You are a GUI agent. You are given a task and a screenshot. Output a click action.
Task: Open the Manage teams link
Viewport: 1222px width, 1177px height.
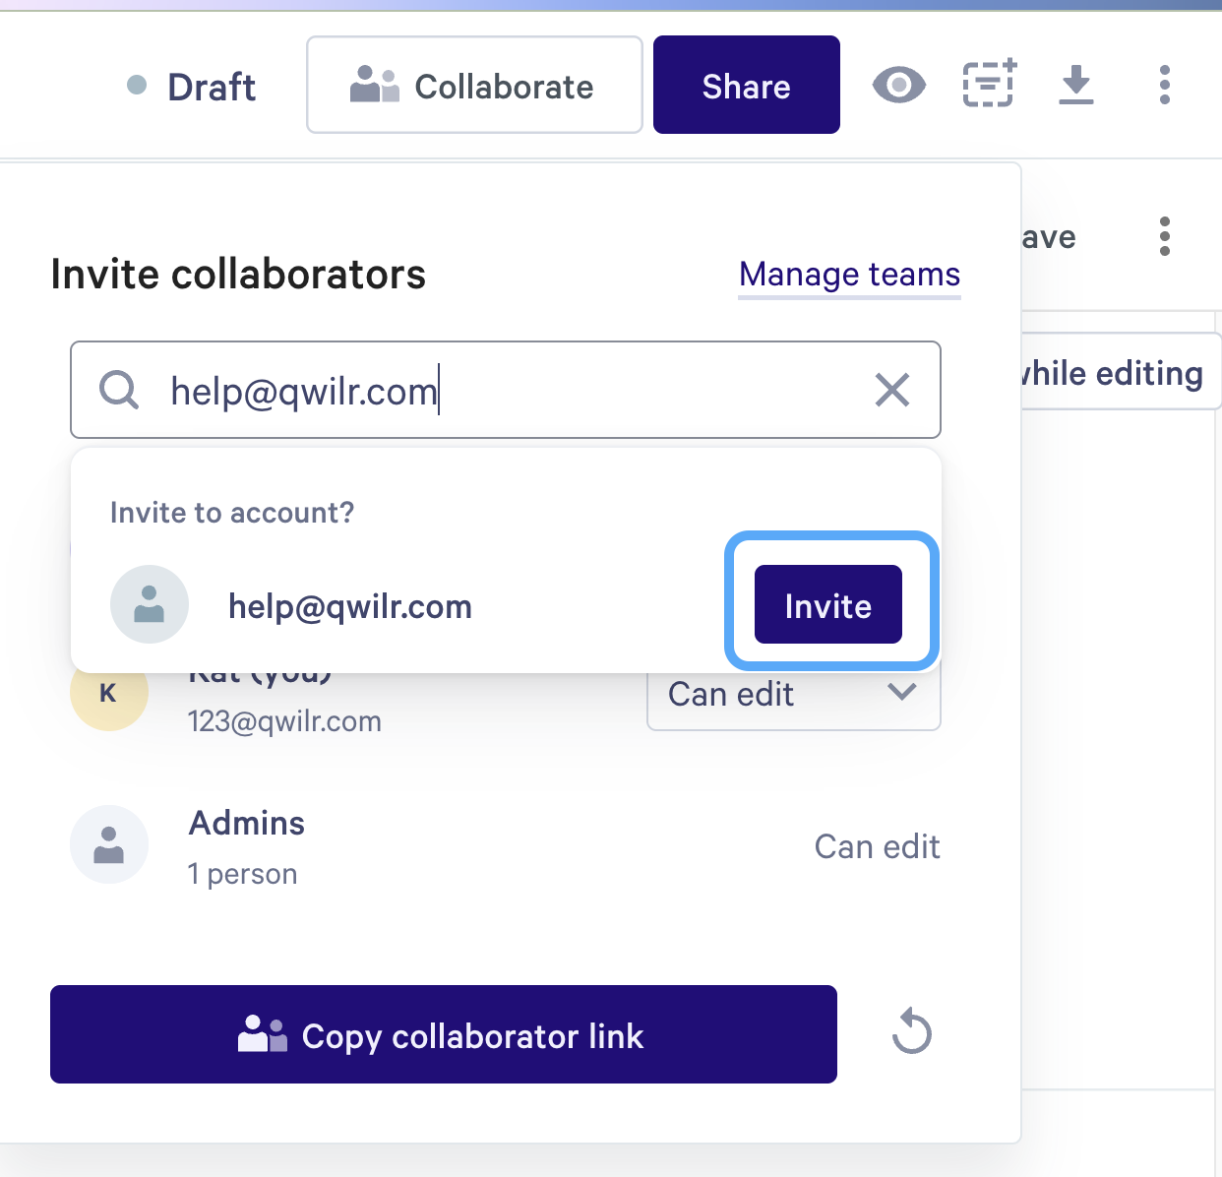(849, 275)
